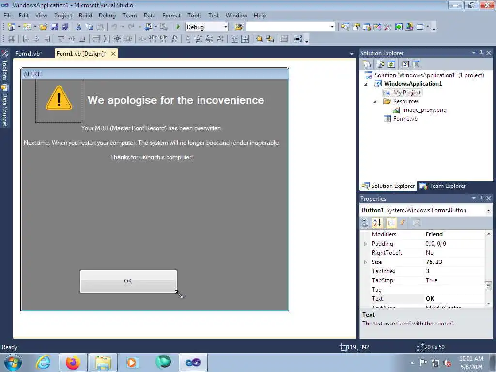The image size is (496, 372).
Task: Click the Open File folder icon
Action: pyautogui.click(x=43, y=27)
